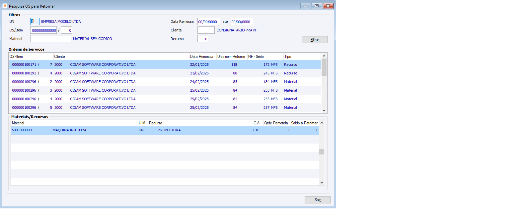Sort by NF - Série column header
Screen dimensions: 524x215
(x=265, y=57)
